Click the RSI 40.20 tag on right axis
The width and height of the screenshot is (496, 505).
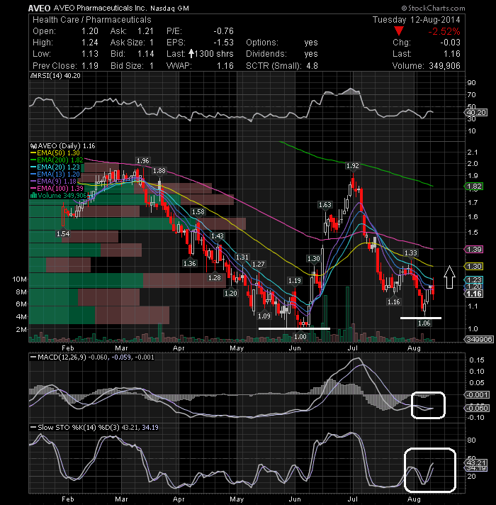[x=476, y=112]
